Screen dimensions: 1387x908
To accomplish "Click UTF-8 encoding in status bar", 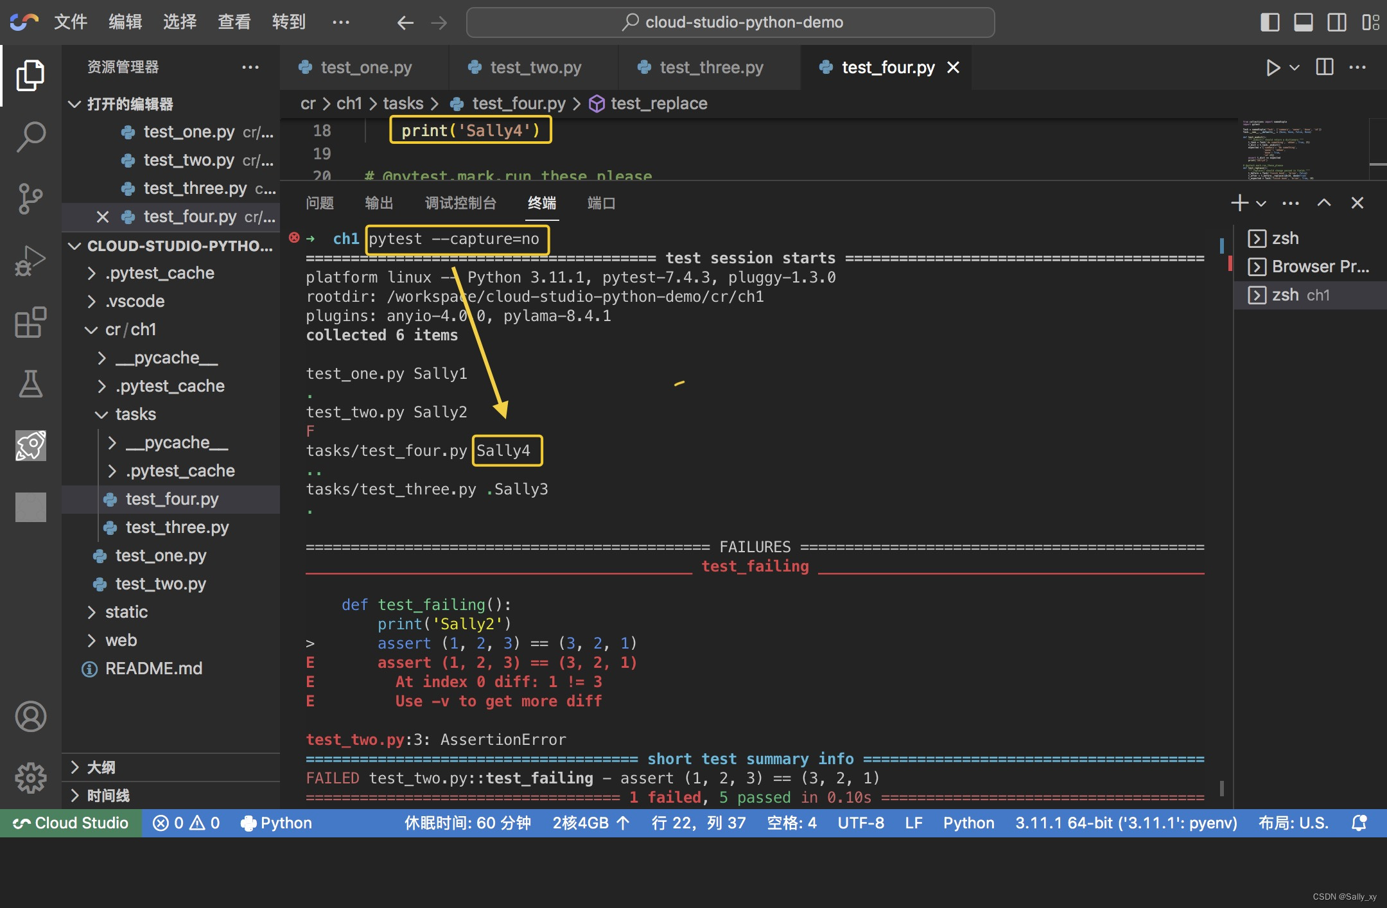I will click(860, 823).
